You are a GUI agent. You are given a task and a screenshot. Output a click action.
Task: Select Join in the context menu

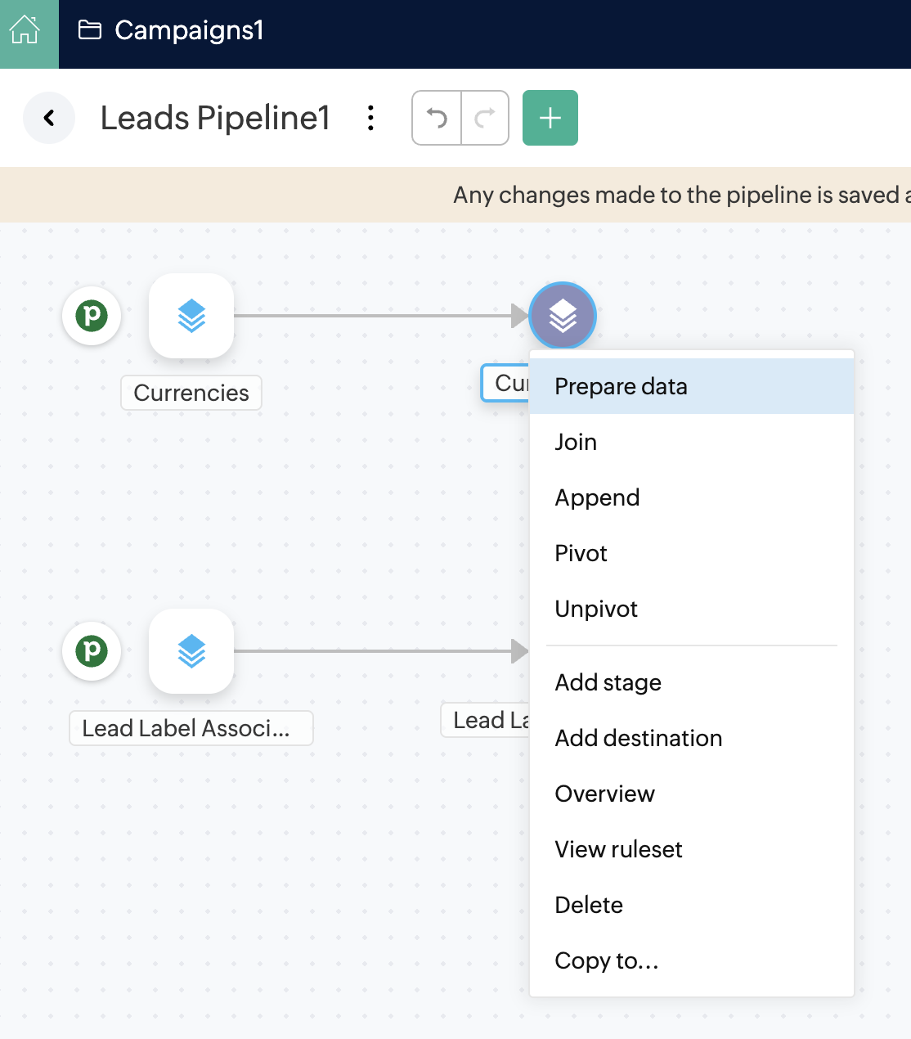coord(576,442)
